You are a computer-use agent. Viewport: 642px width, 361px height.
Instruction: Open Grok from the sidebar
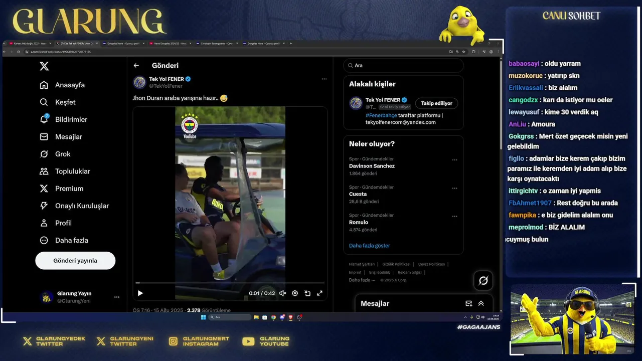click(55, 154)
